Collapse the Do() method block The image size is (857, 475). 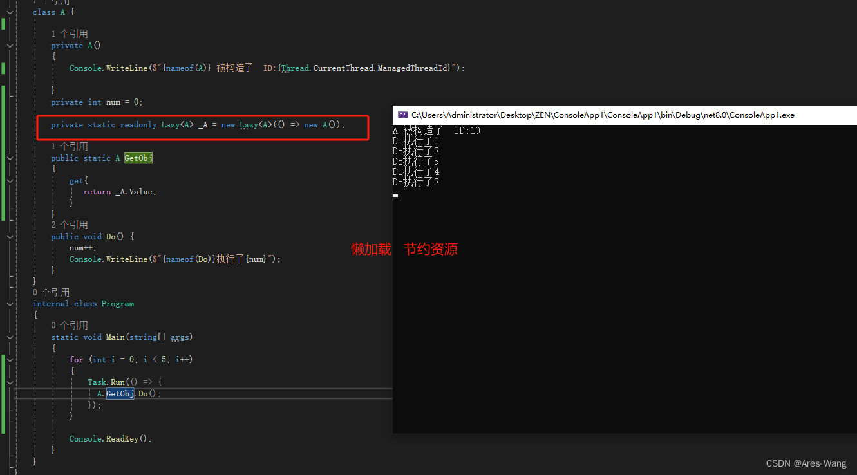tap(9, 237)
